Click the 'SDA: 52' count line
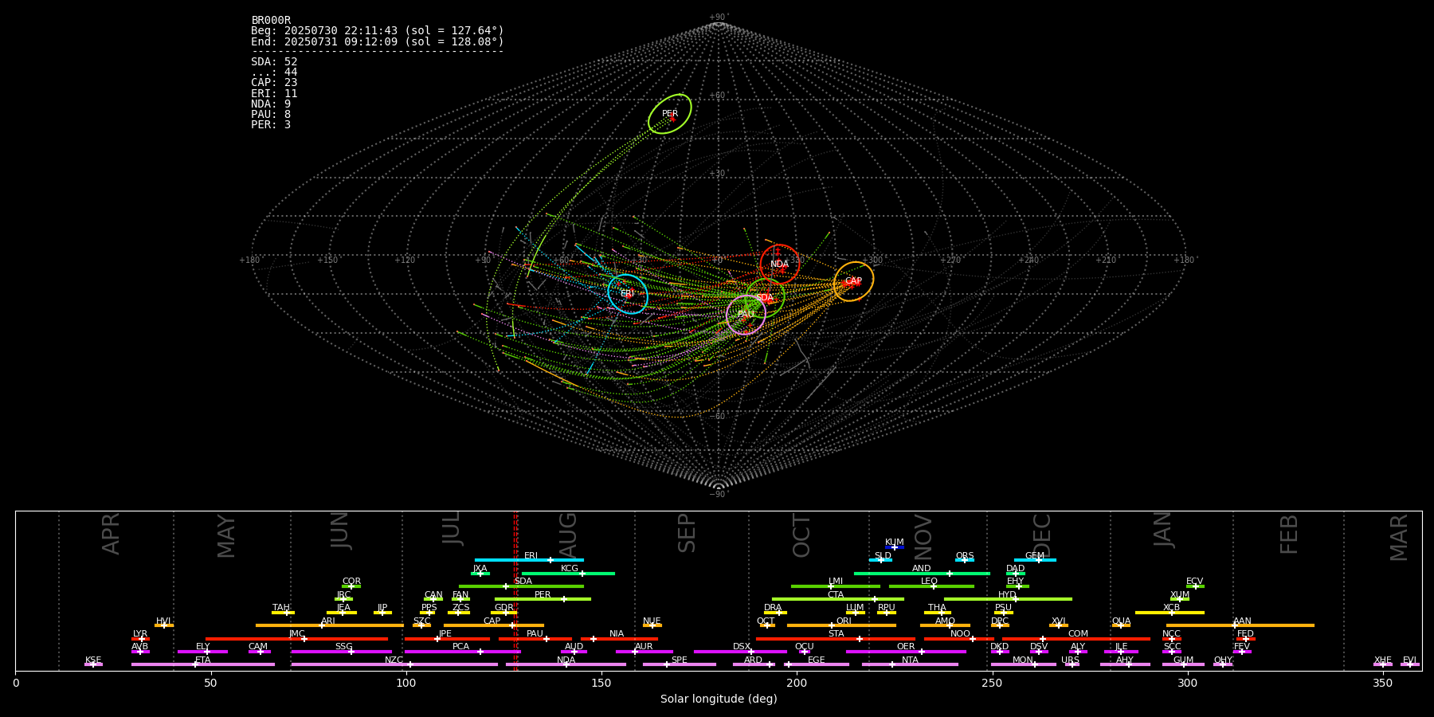The width and height of the screenshot is (1434, 717). [x=274, y=61]
